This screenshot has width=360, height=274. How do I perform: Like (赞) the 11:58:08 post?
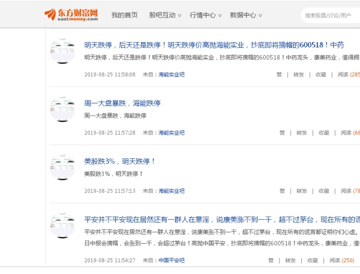[279, 74]
